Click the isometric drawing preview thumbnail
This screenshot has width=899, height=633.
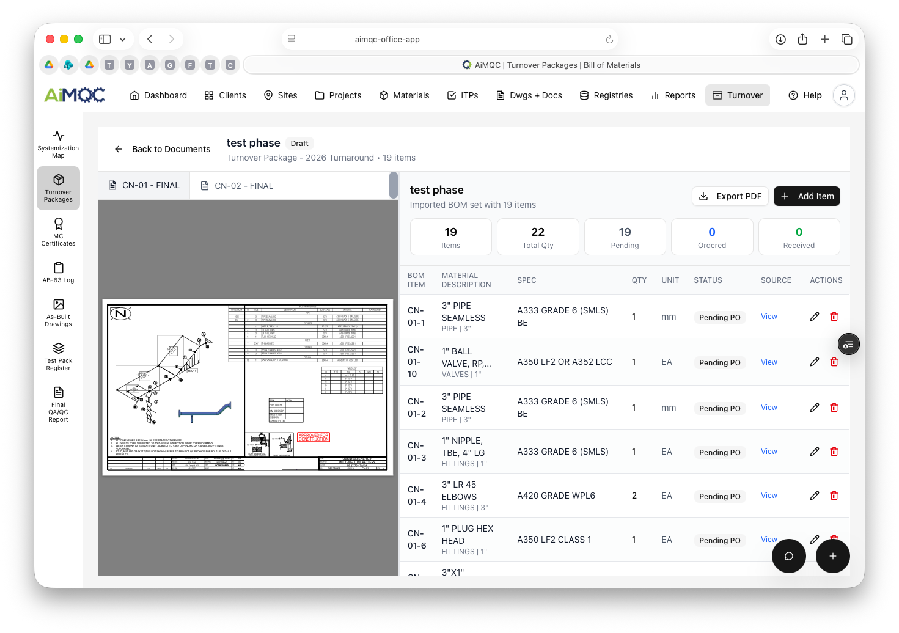click(248, 387)
